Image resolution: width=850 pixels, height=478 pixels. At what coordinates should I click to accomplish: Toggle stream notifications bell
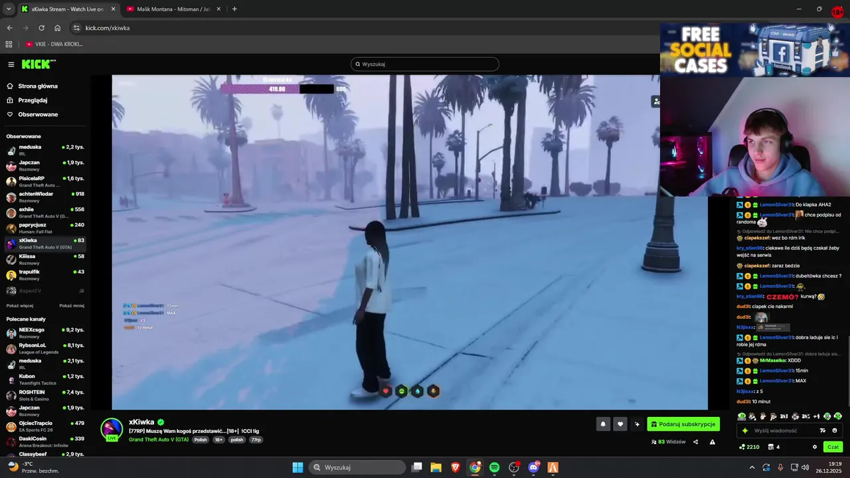coord(603,424)
